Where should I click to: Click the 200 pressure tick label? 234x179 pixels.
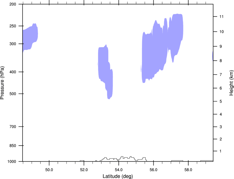click(x=13, y=4)
